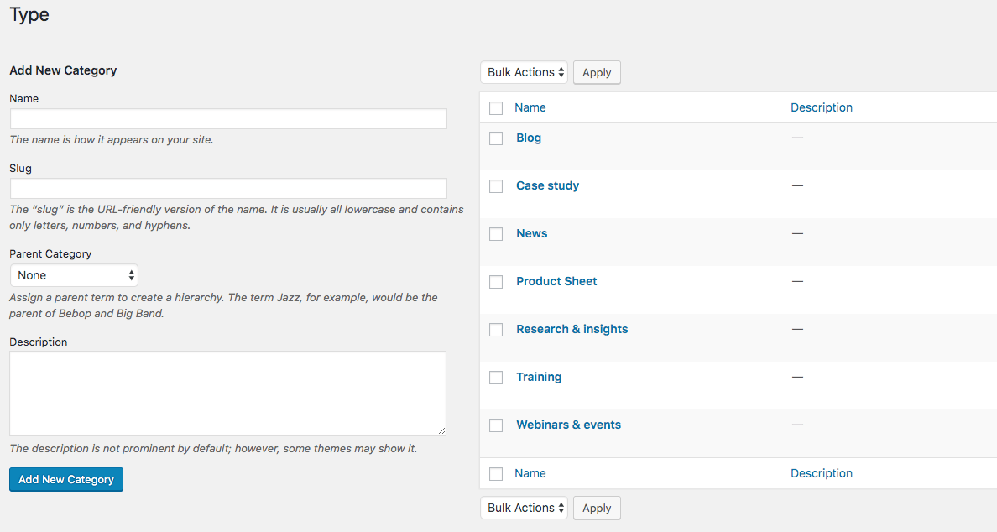Open the bottom Bulk Actions dropdown

click(524, 508)
